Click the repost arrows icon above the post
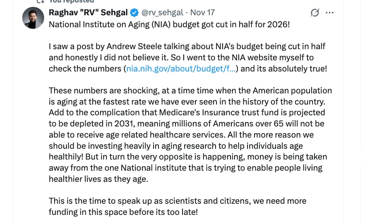 (40, 1)
